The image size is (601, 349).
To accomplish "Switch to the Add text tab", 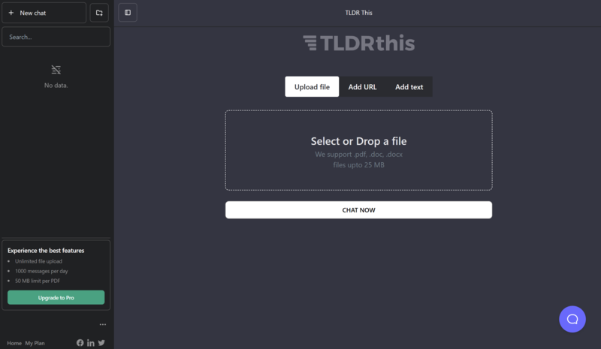I will click(x=409, y=87).
